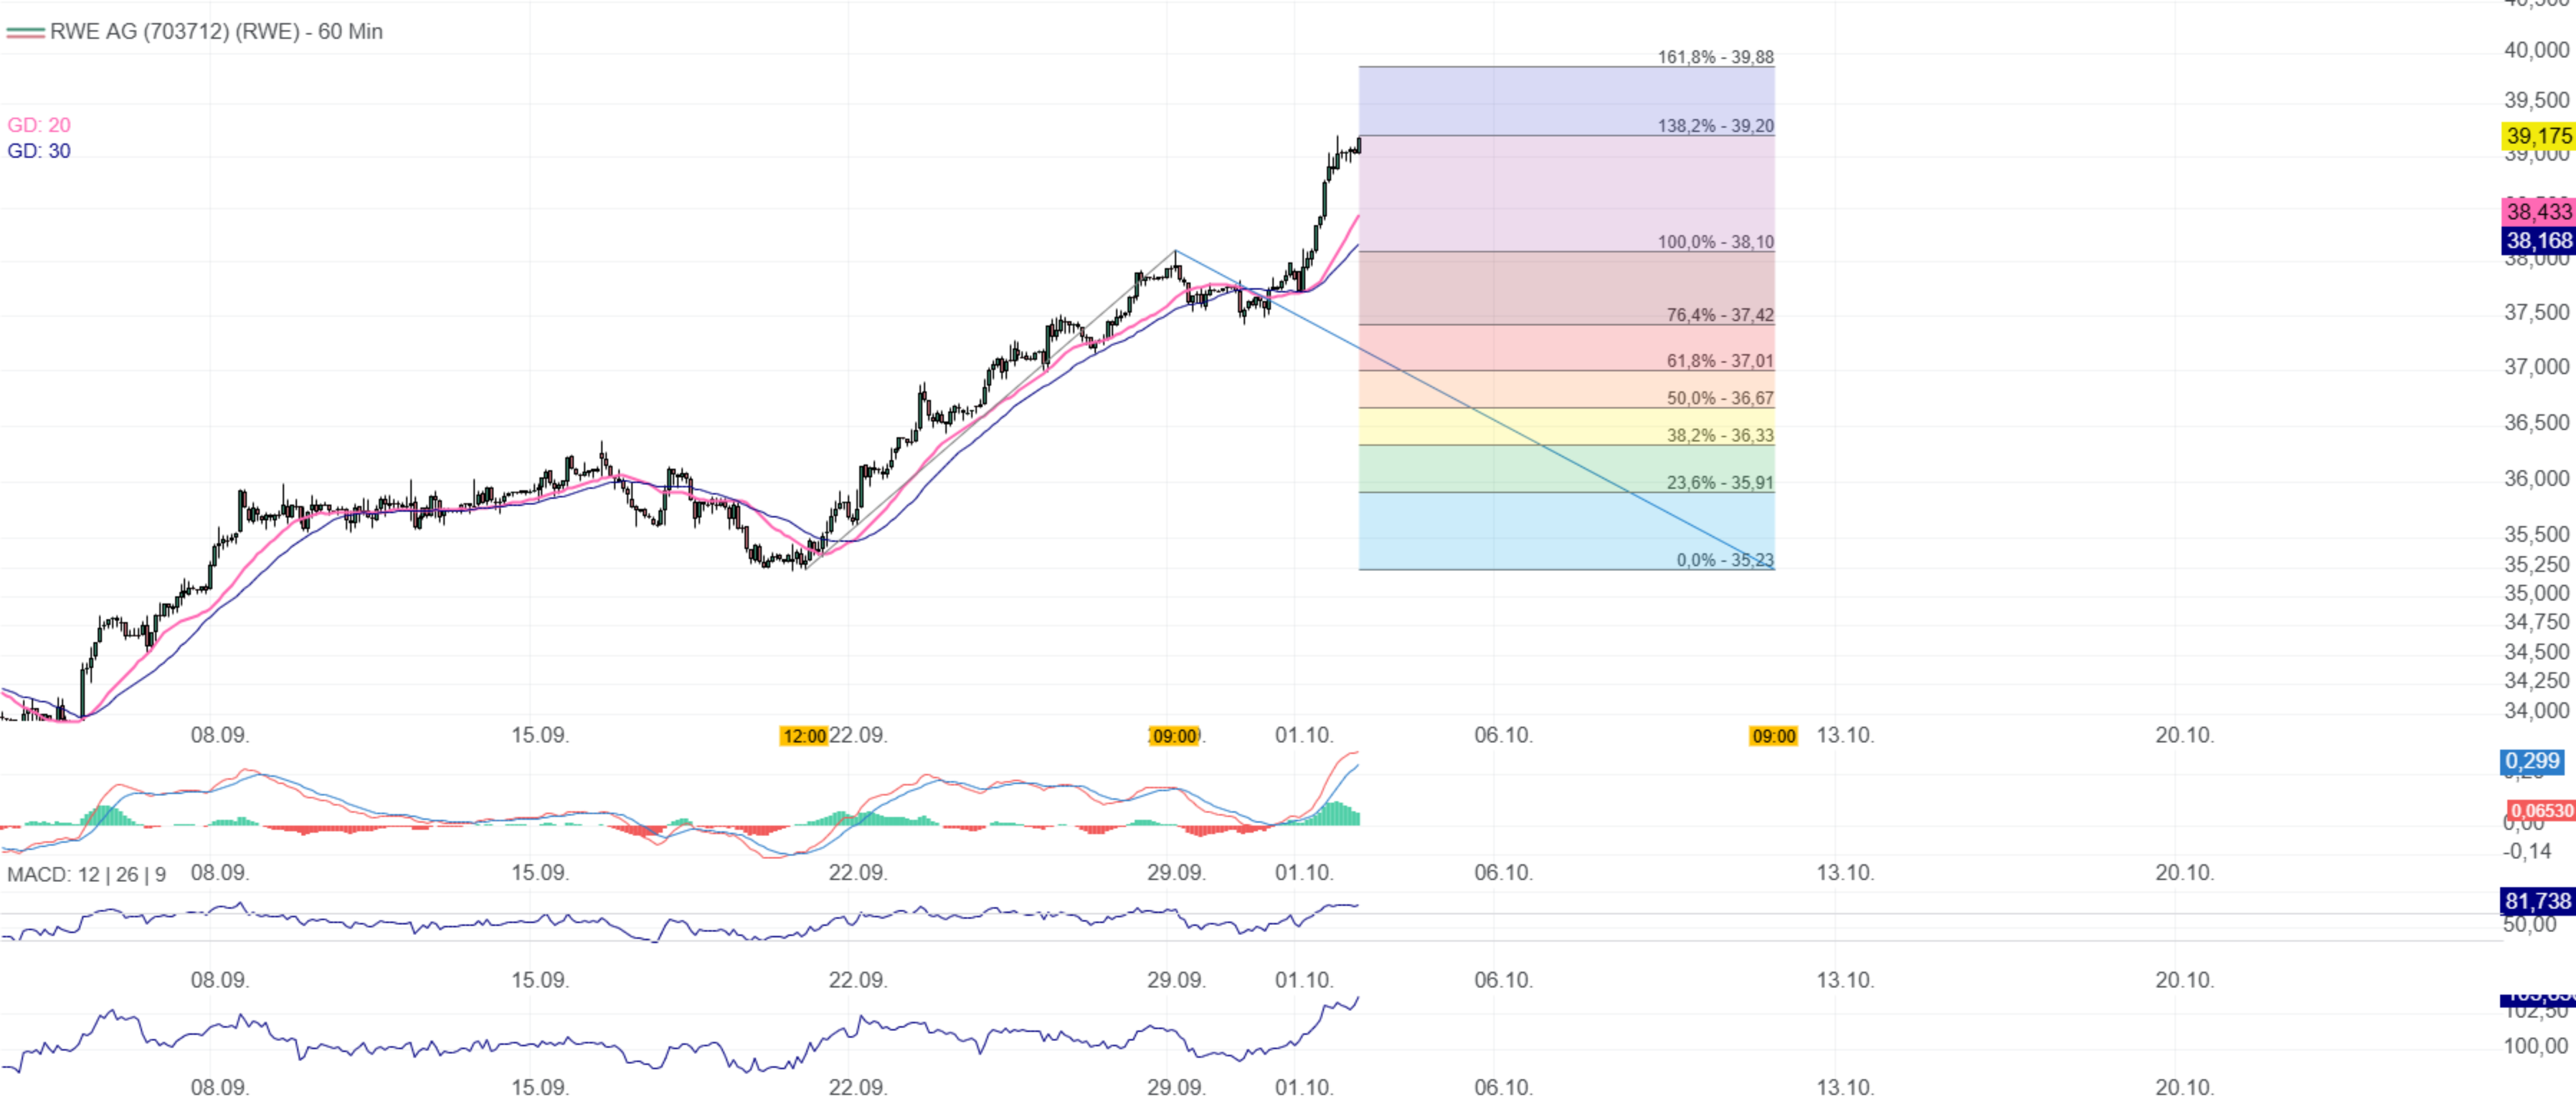Click the orange 09:00 marker before 13.10.

[x=1773, y=737]
